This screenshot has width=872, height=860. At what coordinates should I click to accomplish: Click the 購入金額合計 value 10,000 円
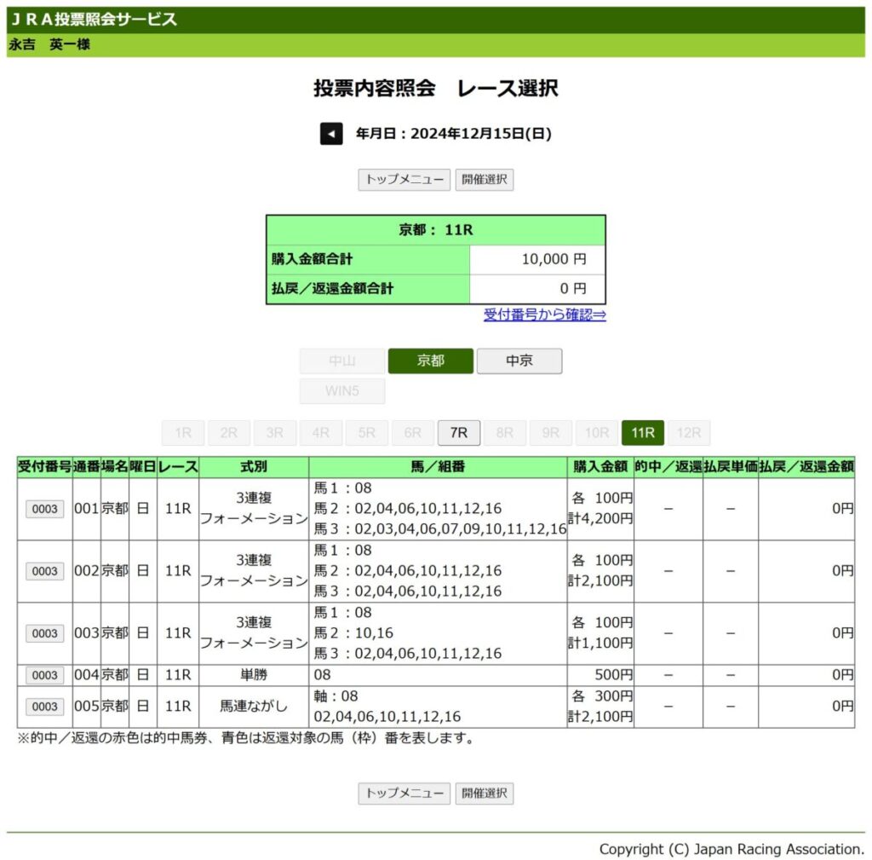(537, 259)
